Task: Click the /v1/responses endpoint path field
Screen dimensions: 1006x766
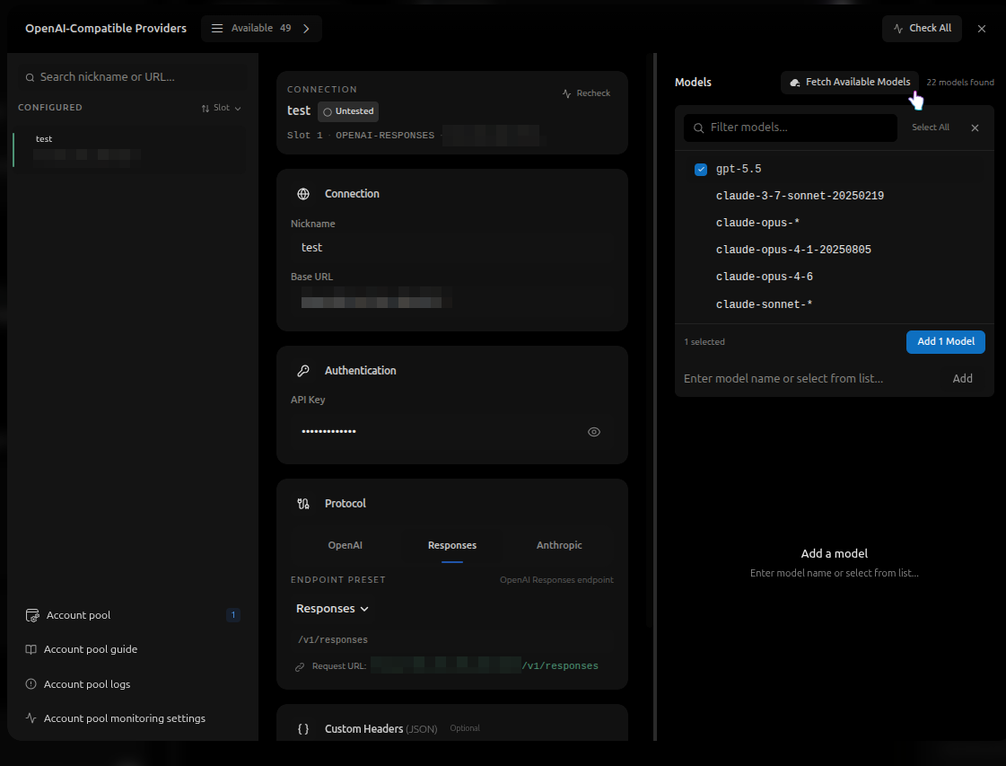Action: (x=451, y=640)
